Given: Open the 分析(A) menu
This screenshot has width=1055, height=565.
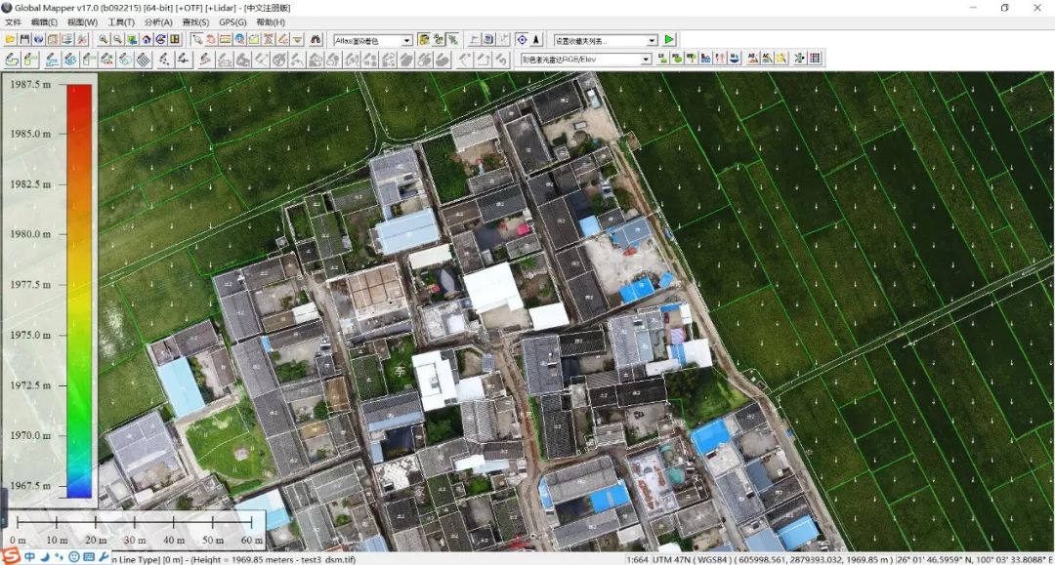Looking at the screenshot, I should (158, 22).
